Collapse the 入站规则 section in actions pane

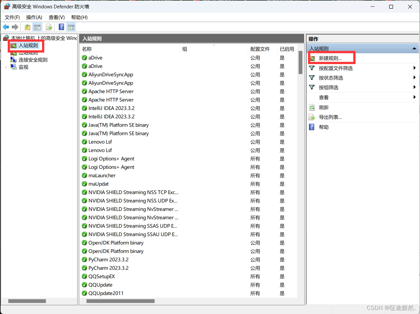[414, 49]
